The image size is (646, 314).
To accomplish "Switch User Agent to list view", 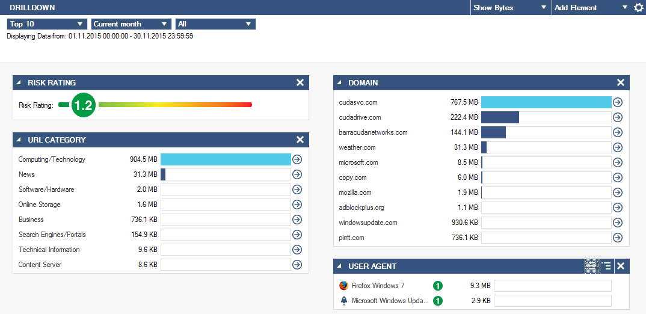I will (x=606, y=266).
